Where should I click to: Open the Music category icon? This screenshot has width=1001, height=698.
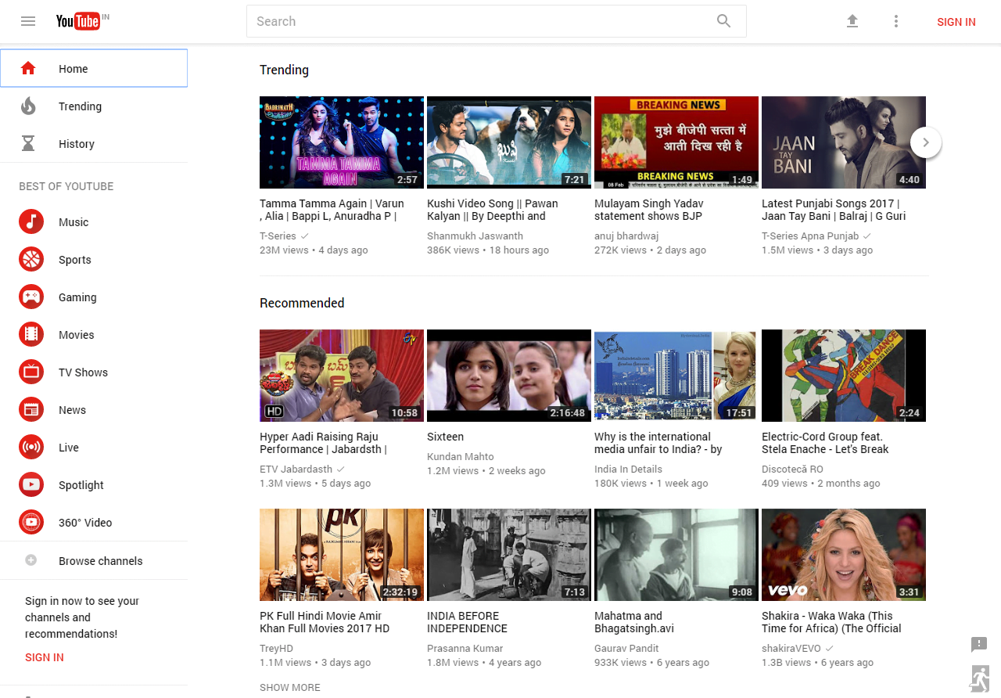[31, 222]
